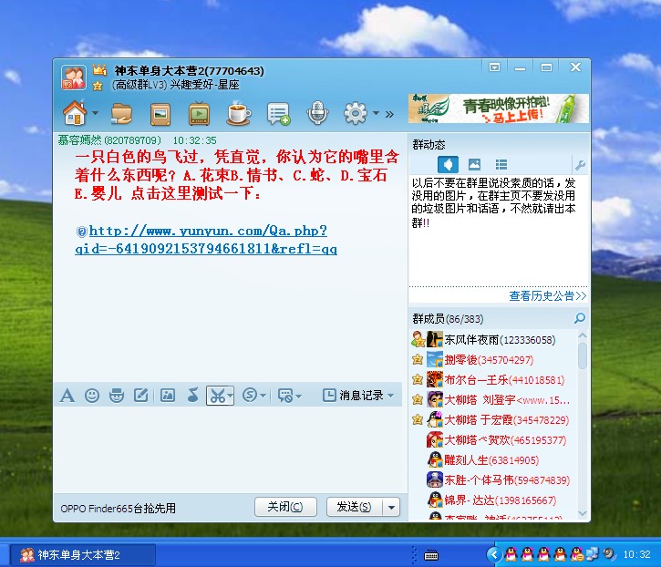Switch to the group photos tab
Image resolution: width=661 pixels, height=567 pixels.
[x=474, y=164]
